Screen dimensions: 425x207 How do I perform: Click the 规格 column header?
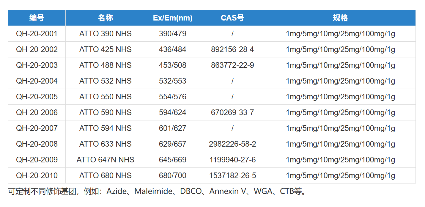[x=340, y=18]
